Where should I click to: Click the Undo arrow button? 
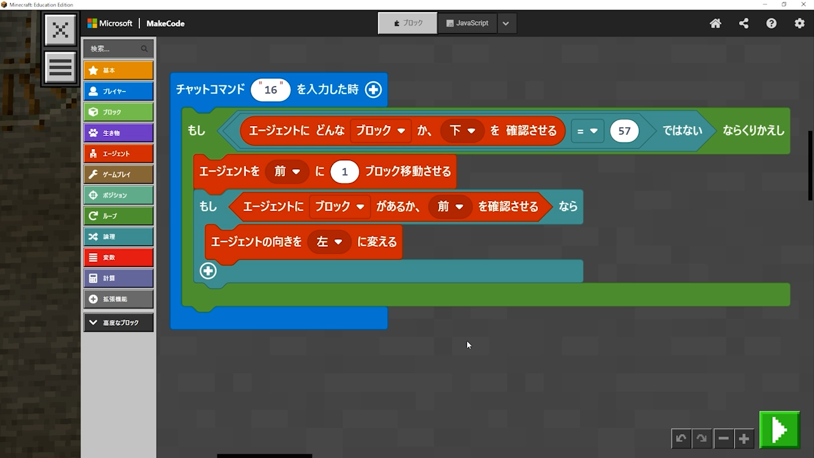click(681, 438)
